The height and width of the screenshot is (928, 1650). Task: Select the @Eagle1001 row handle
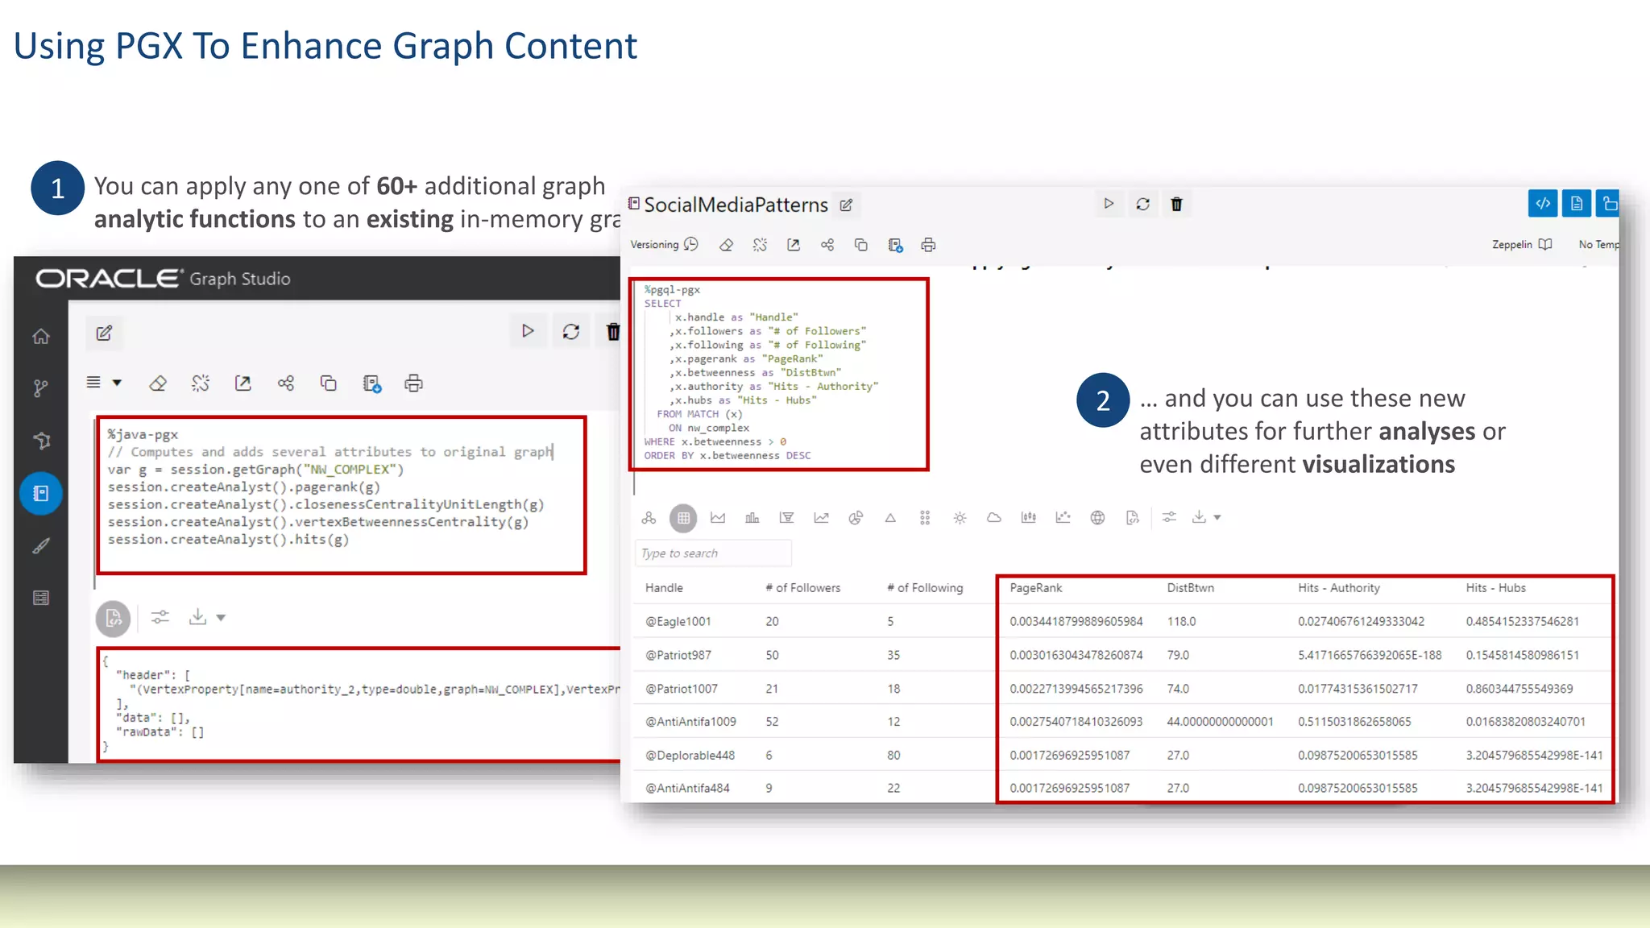point(678,622)
